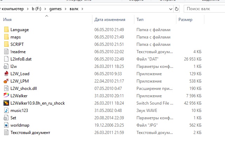Click the L2W_shock.dll file icon
Image resolution: width=225 pixels, height=148 pixels.
pyautogui.click(x=6, y=88)
